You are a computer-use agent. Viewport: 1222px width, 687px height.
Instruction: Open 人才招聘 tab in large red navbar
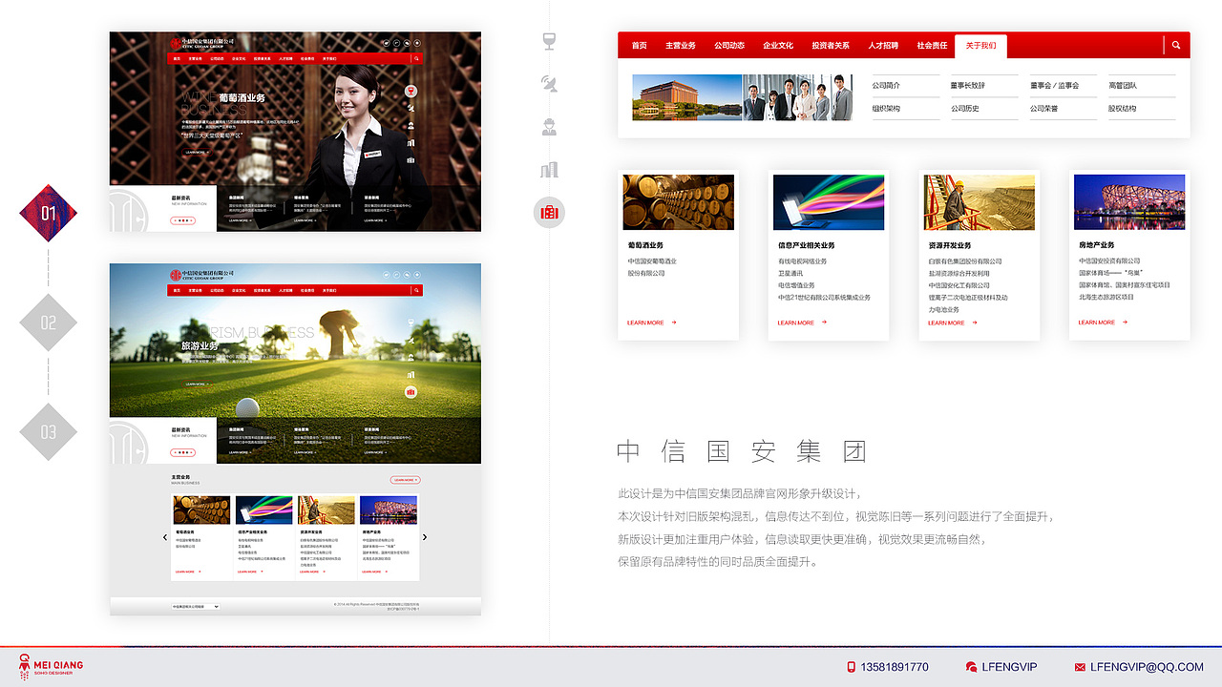[x=883, y=45]
